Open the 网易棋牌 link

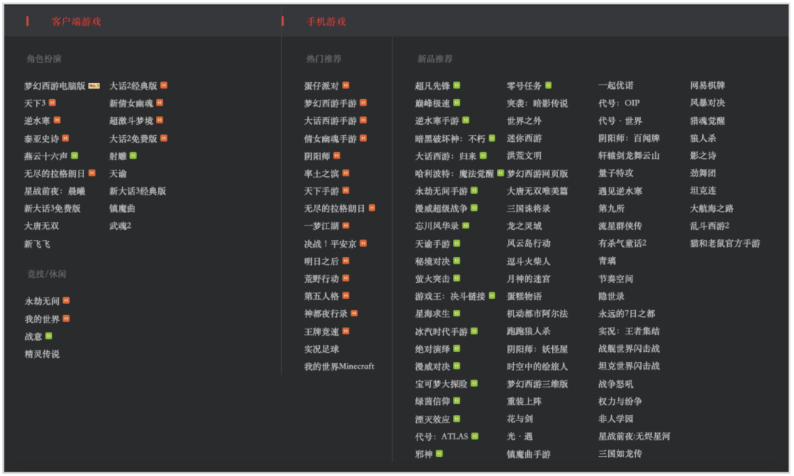[x=707, y=85]
